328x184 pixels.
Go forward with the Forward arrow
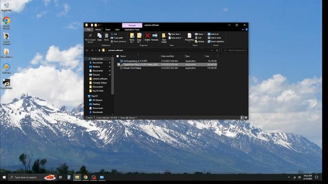click(92, 50)
